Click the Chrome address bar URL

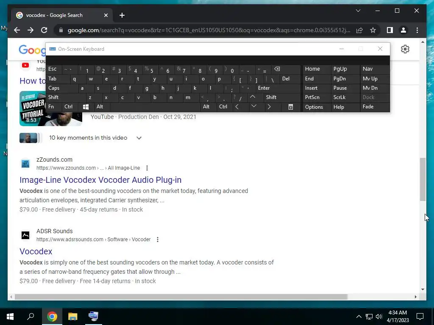[x=209, y=30]
